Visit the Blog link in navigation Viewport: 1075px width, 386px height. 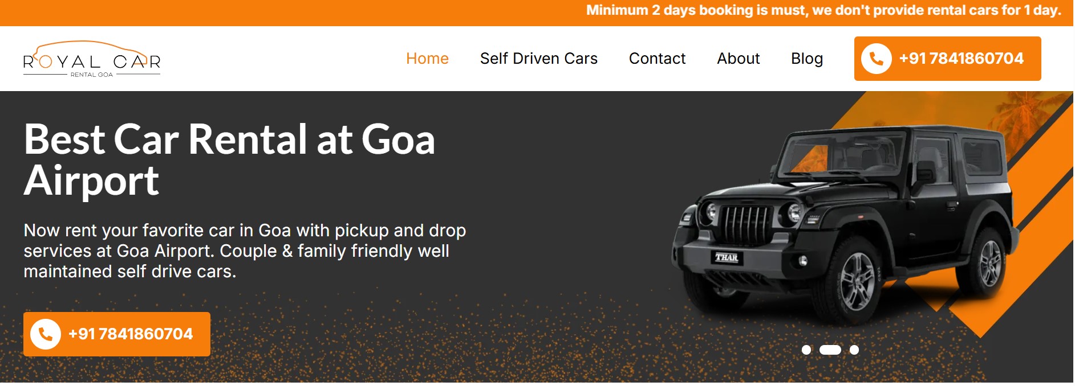click(807, 59)
